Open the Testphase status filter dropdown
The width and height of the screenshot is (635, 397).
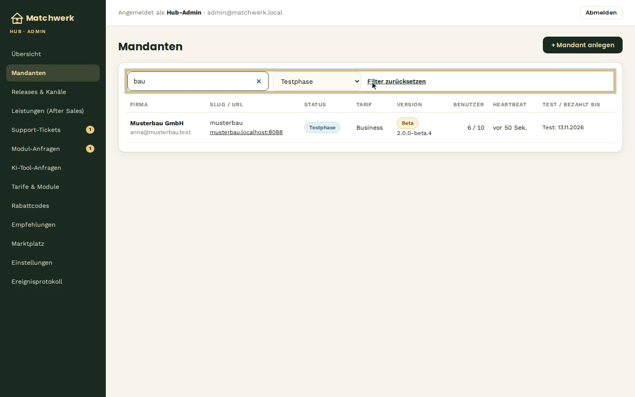pos(317,82)
